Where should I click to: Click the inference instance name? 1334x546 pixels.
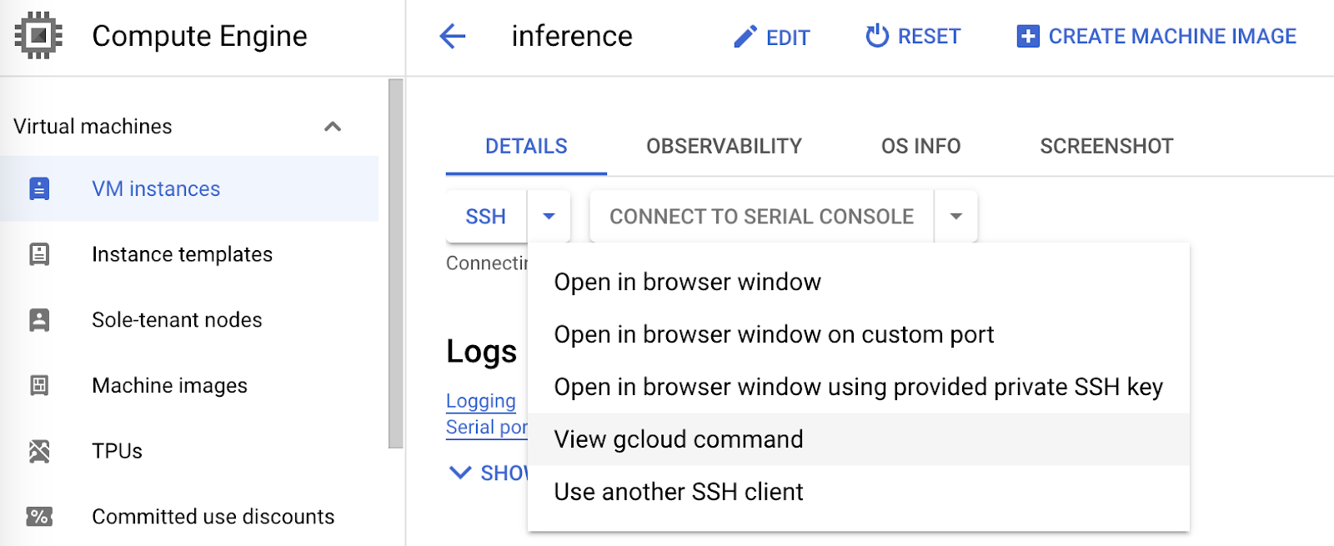(x=572, y=37)
